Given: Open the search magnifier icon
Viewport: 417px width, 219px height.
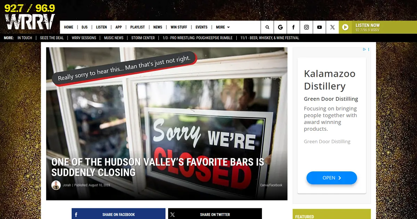Looking at the screenshot, I should (x=267, y=27).
